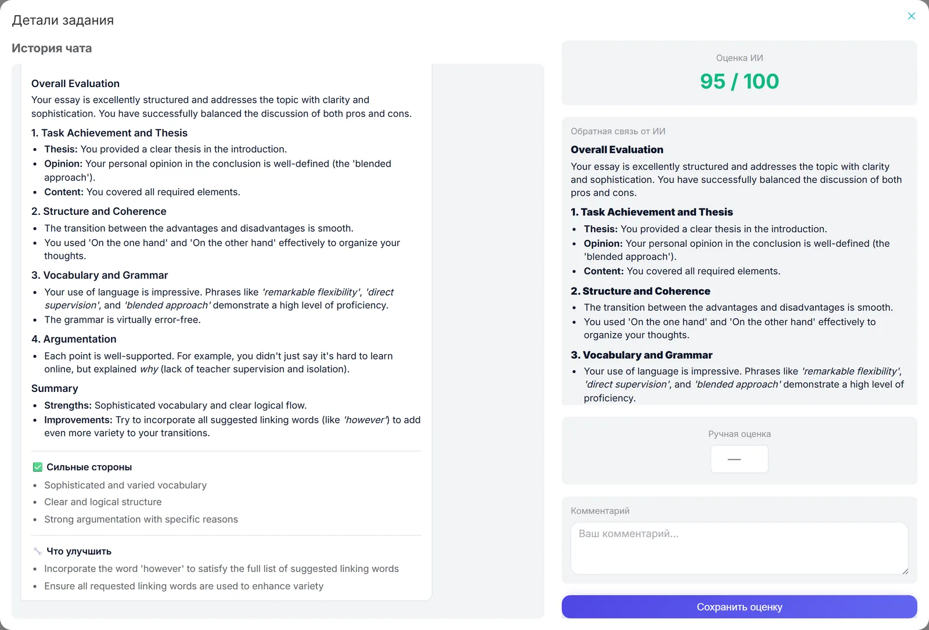The height and width of the screenshot is (630, 929).
Task: Click the Сильные стороны section title
Action: tap(89, 467)
